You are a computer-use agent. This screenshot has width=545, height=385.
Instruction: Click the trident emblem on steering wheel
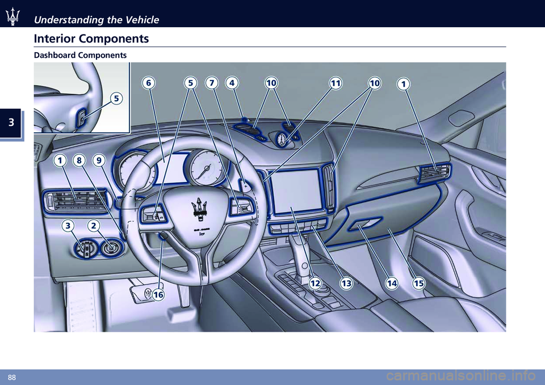(x=200, y=209)
